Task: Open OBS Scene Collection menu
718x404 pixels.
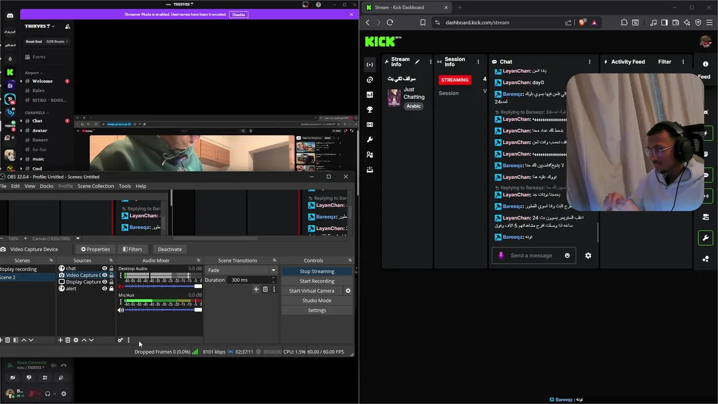Action: point(95,186)
